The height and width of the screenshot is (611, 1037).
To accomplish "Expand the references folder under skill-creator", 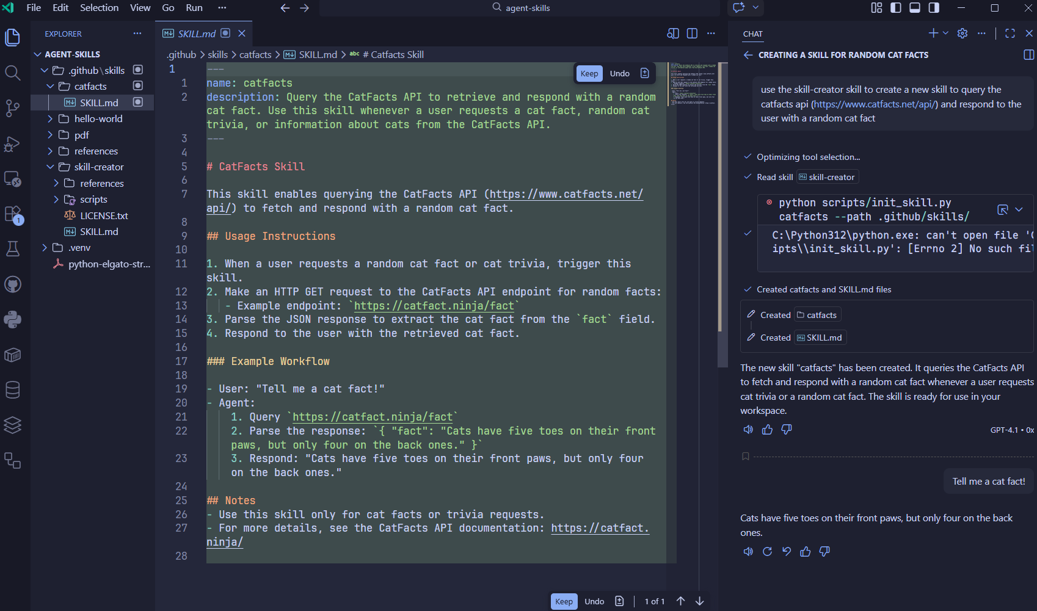I will pos(101,183).
